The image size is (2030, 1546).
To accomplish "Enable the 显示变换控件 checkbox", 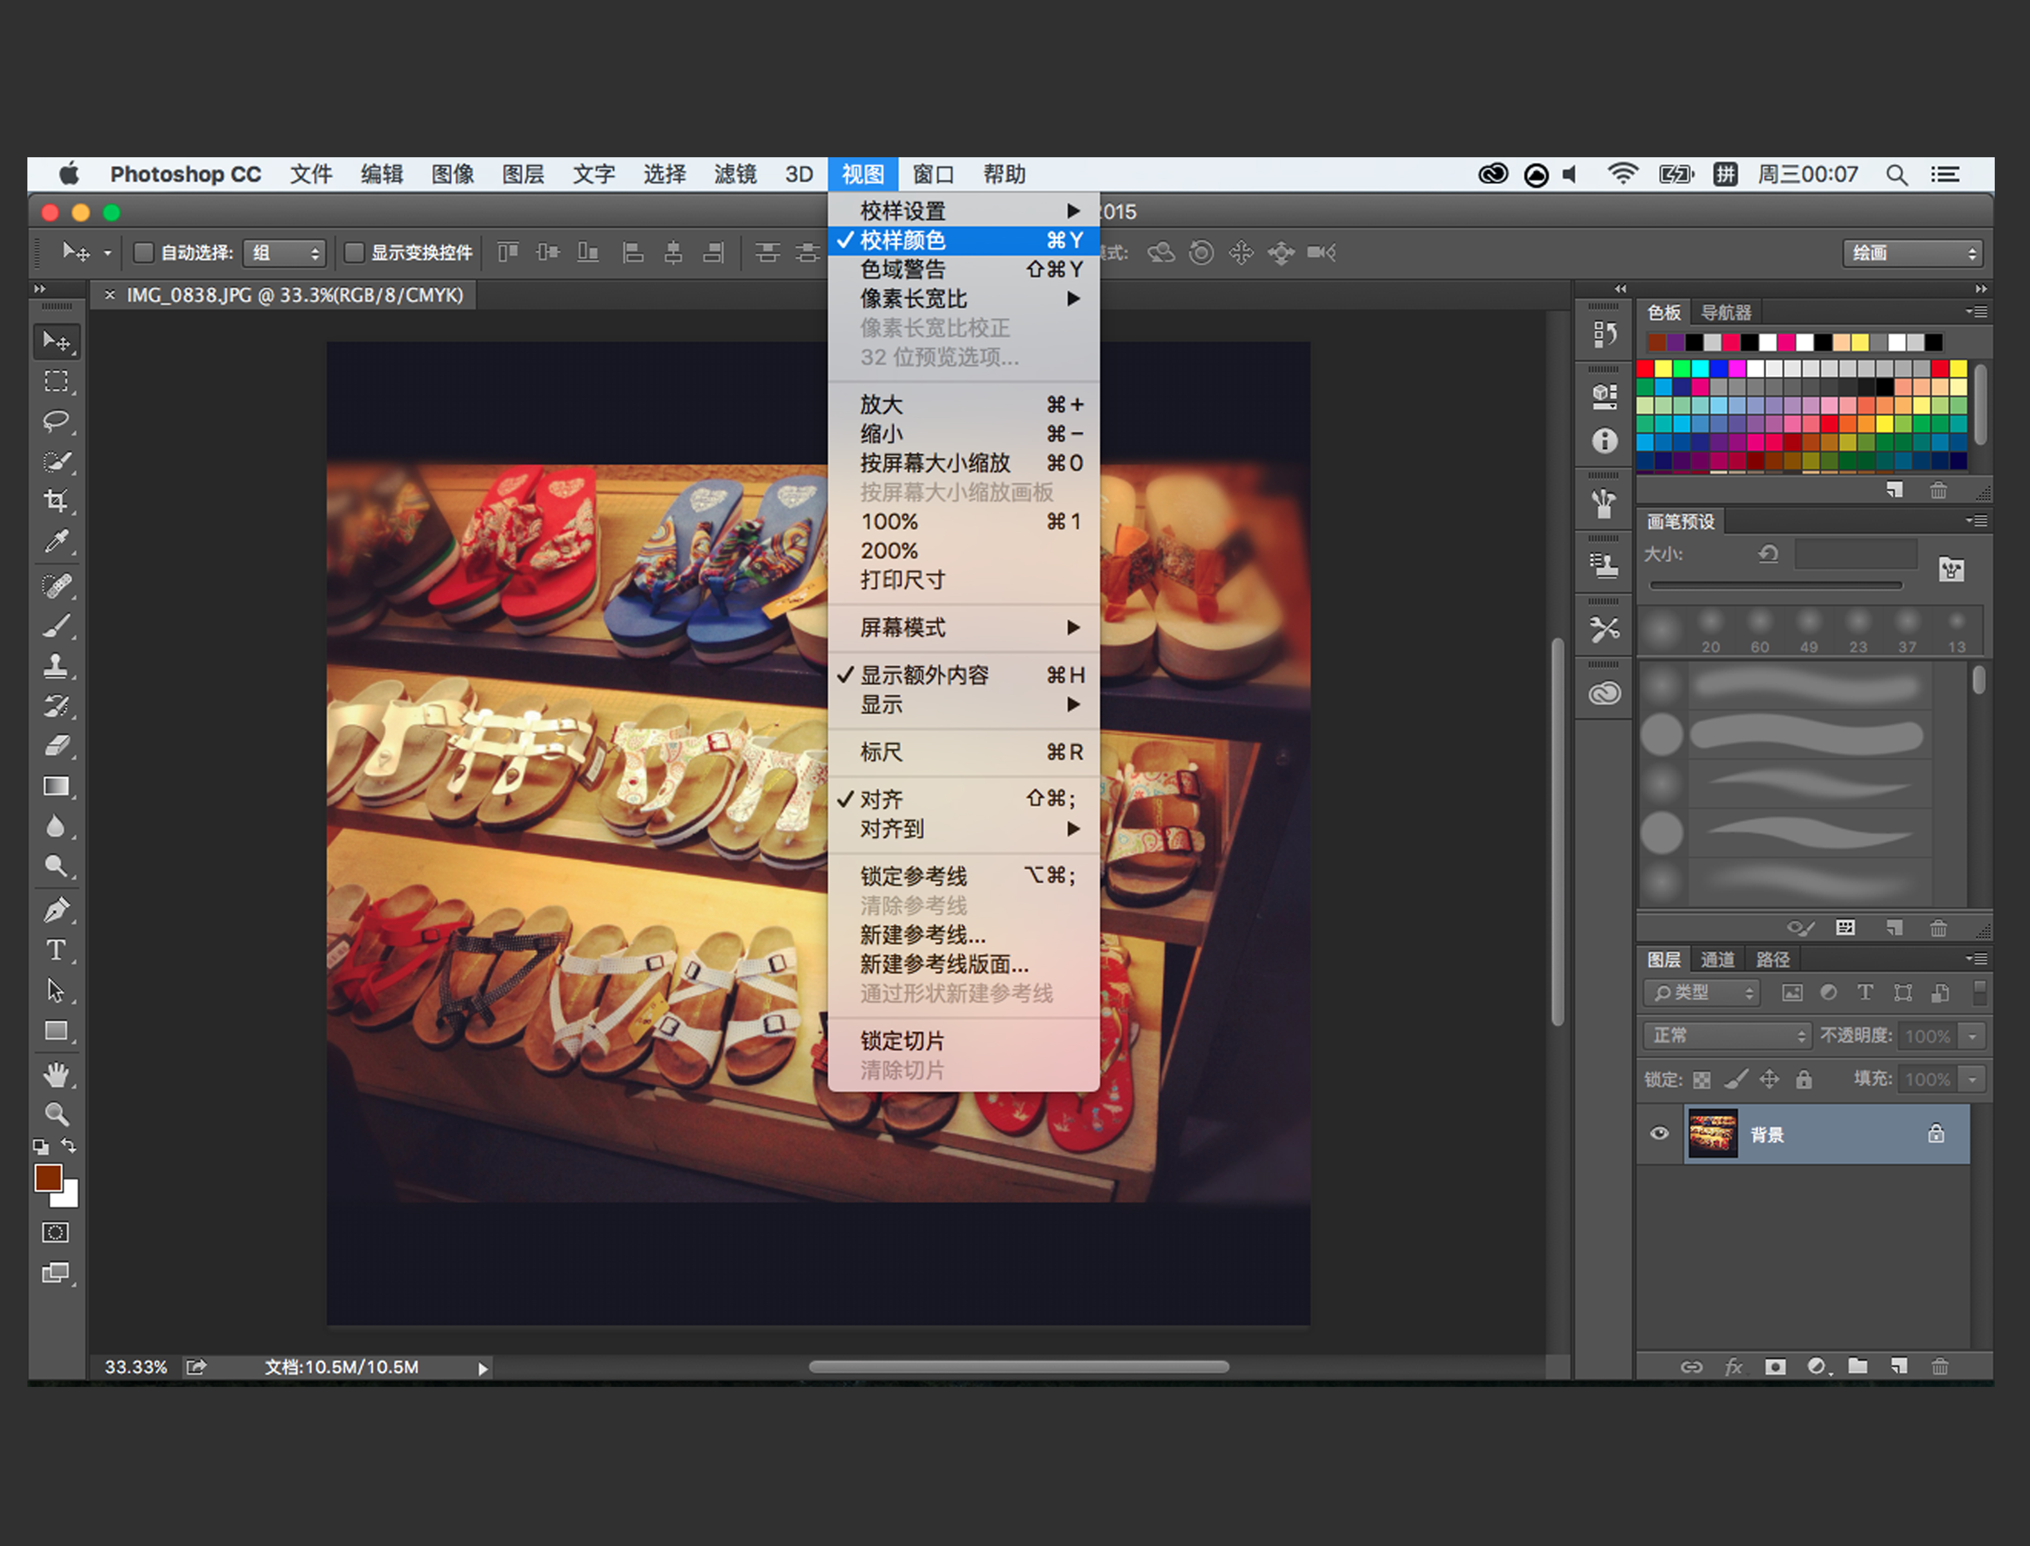I will [354, 252].
